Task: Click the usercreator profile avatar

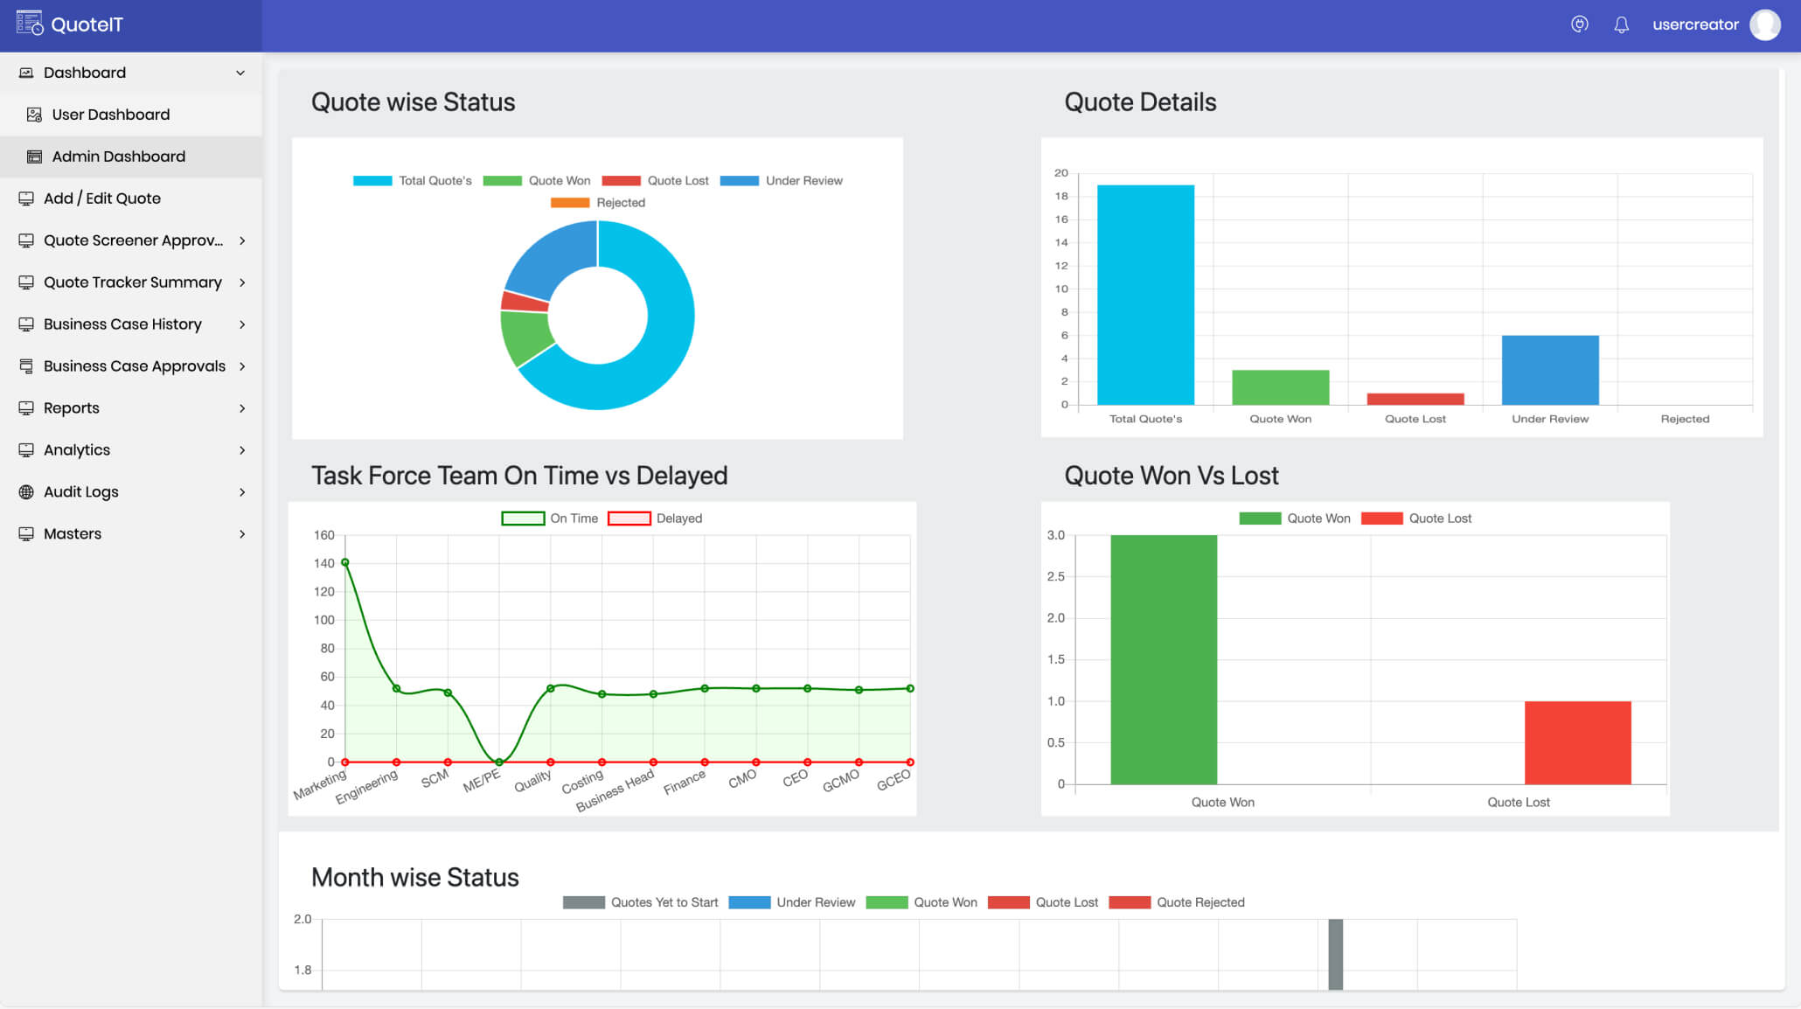Action: (x=1764, y=24)
